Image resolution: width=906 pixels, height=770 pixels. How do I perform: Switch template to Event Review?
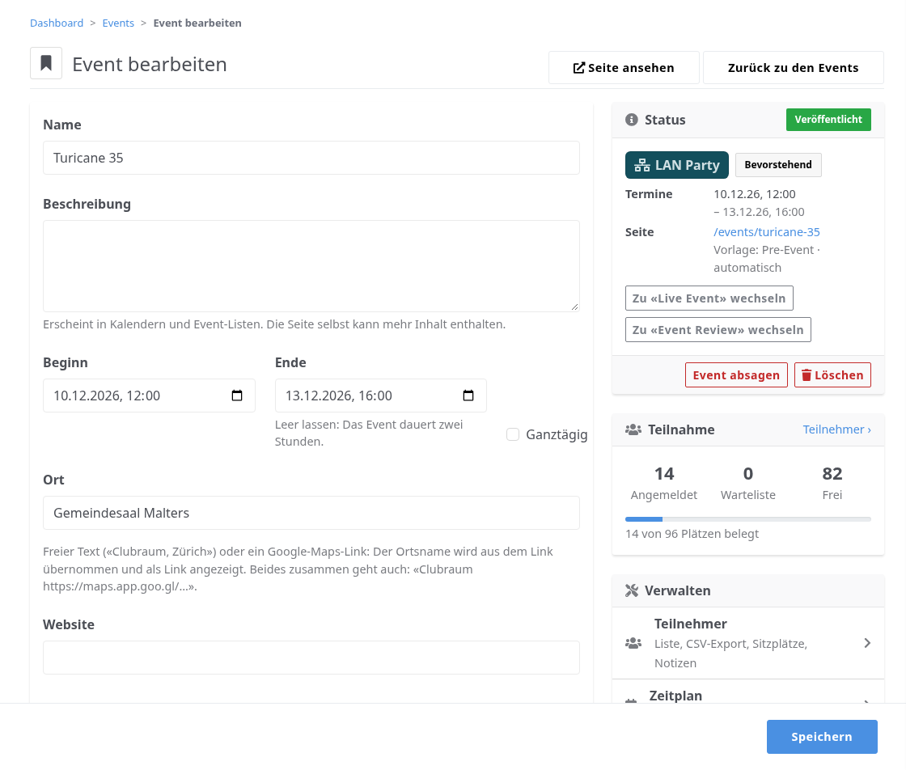click(718, 330)
